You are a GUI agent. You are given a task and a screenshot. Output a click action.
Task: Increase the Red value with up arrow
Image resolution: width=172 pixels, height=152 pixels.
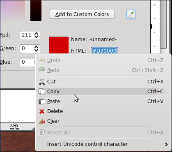click(36, 33)
